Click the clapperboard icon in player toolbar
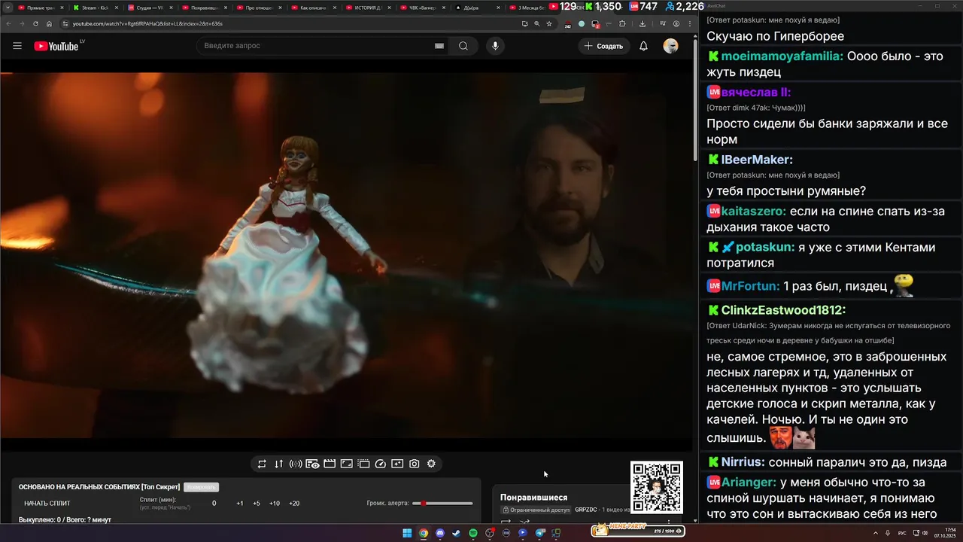This screenshot has height=542, width=963. 330,464
